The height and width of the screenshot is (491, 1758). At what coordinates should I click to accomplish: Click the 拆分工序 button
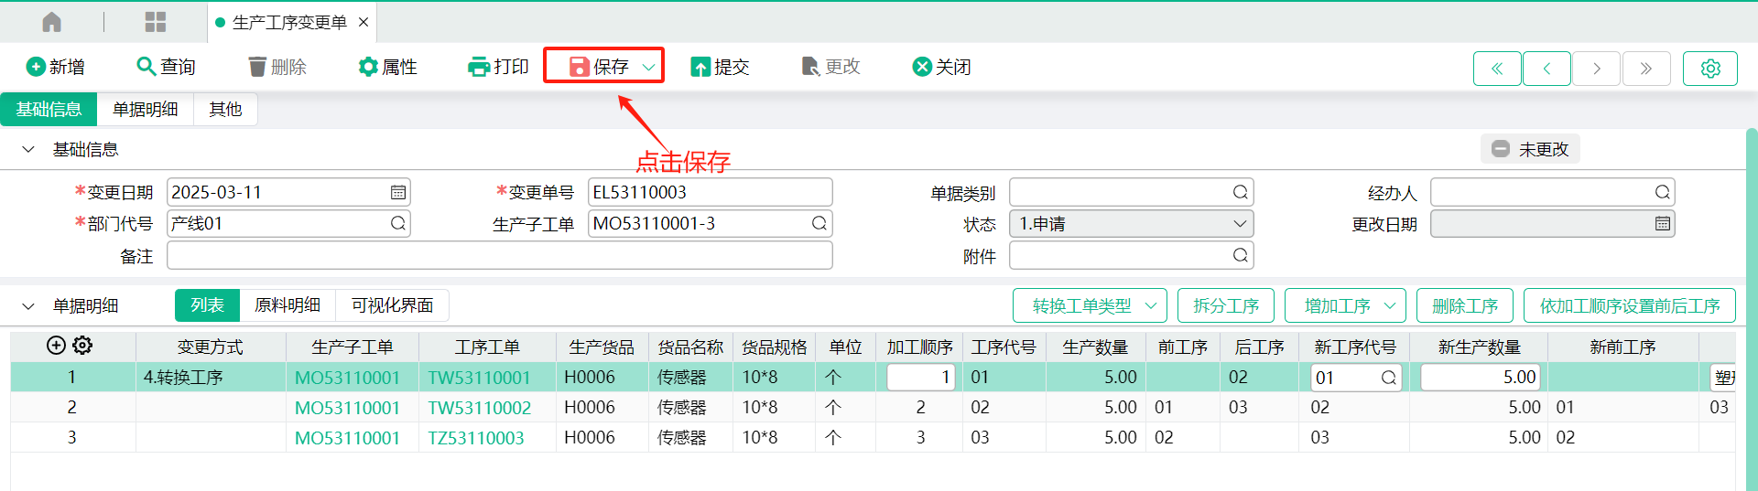point(1226,305)
